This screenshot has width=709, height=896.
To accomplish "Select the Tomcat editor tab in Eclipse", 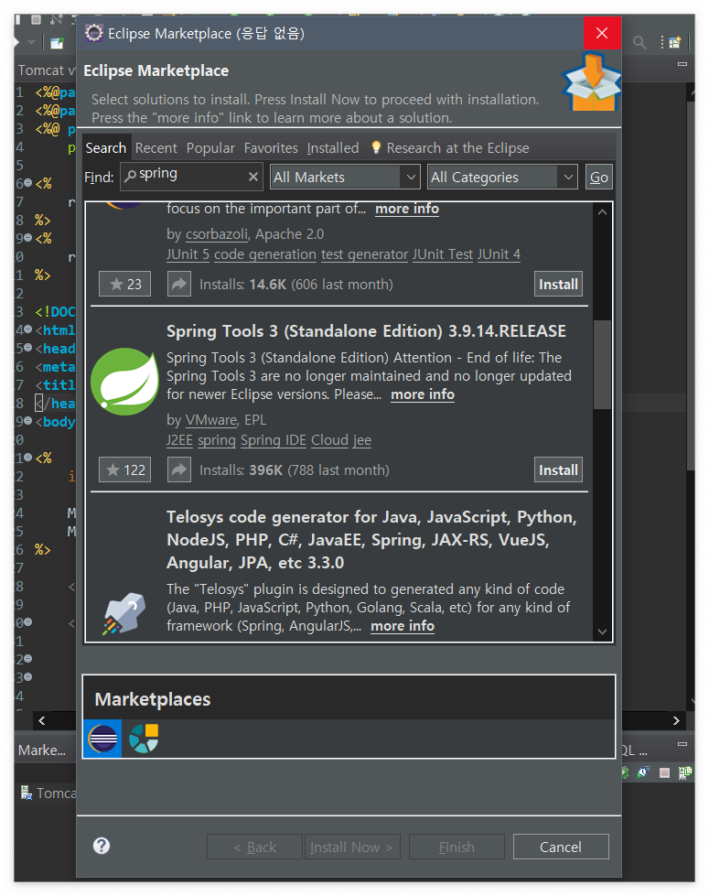I will (45, 70).
